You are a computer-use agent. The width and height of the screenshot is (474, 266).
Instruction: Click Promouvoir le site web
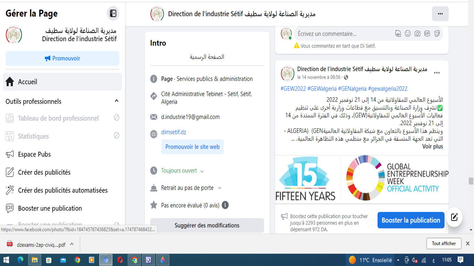point(193,147)
